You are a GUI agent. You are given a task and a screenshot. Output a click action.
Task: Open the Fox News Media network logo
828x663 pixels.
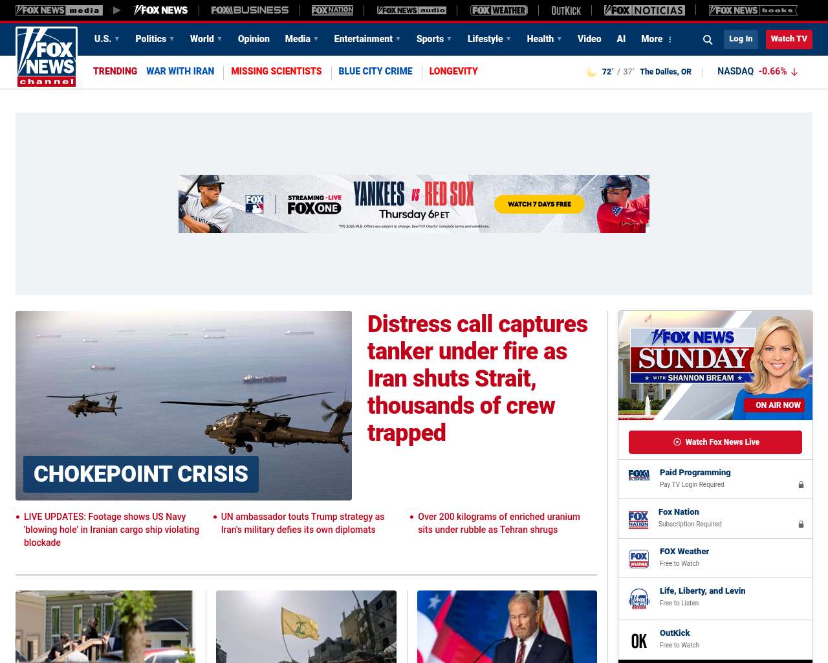click(x=59, y=10)
